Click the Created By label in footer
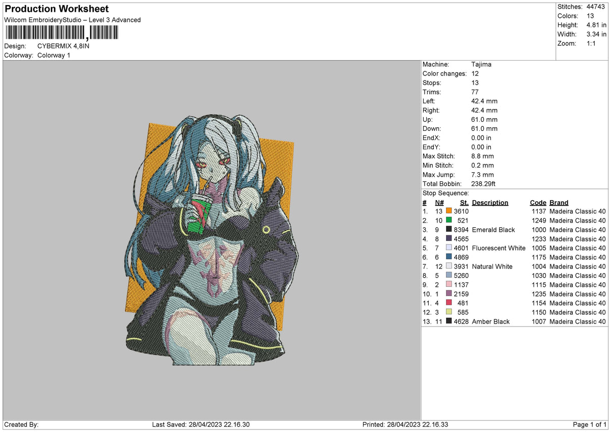The width and height of the screenshot is (611, 432). [x=21, y=424]
